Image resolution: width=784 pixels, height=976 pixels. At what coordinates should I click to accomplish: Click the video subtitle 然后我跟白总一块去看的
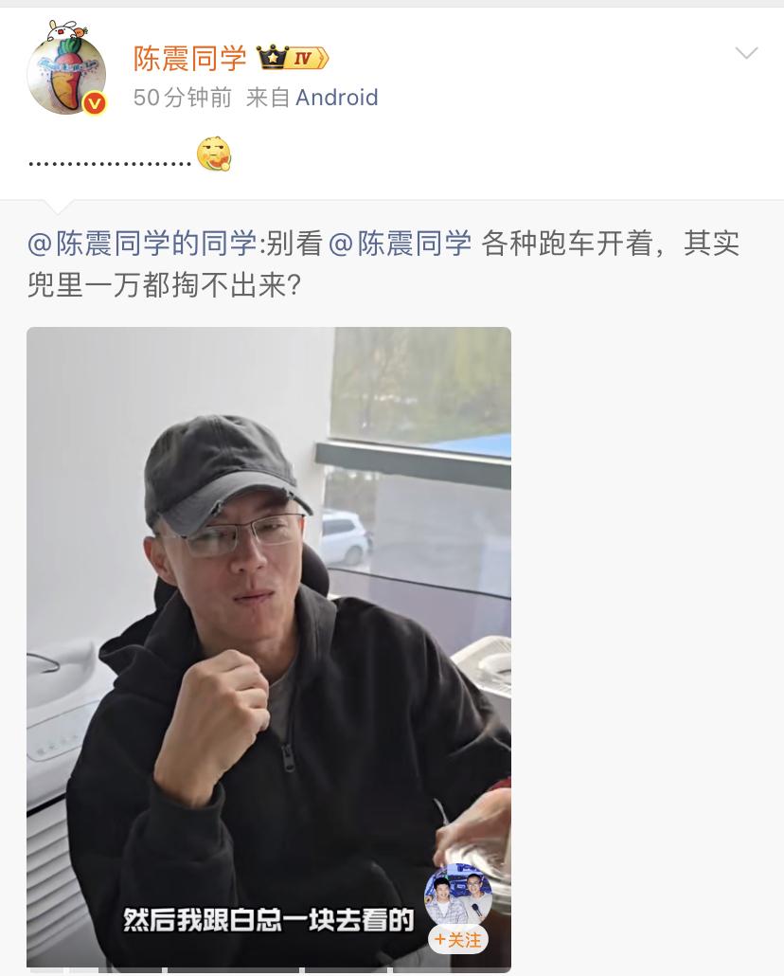coord(268,920)
